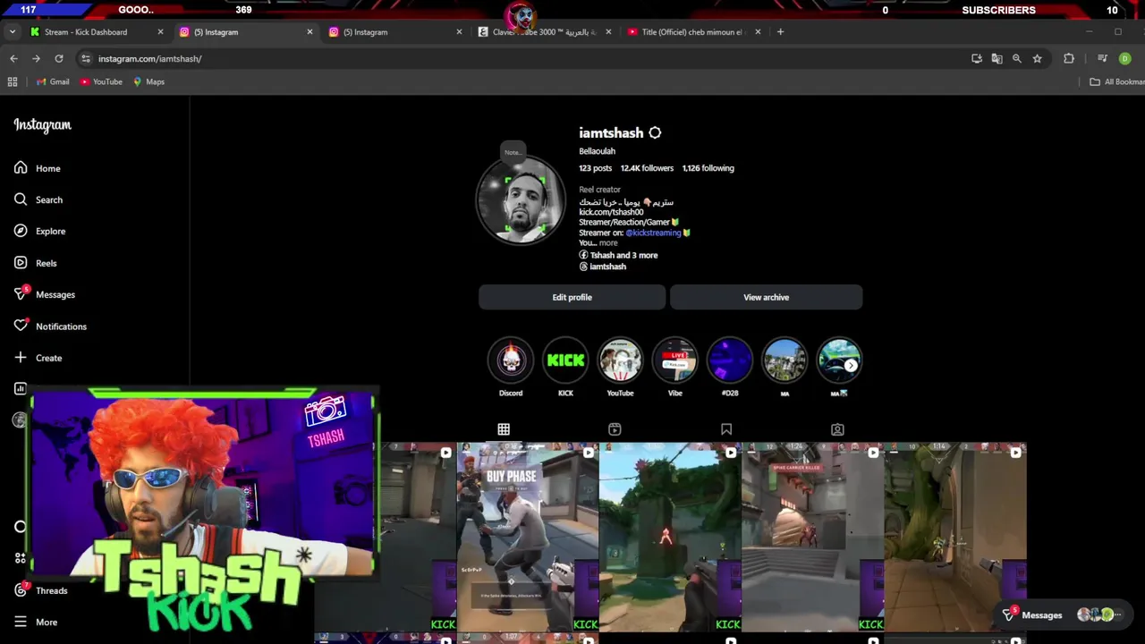
Task: Open the tab search dropdown
Action: [12, 32]
